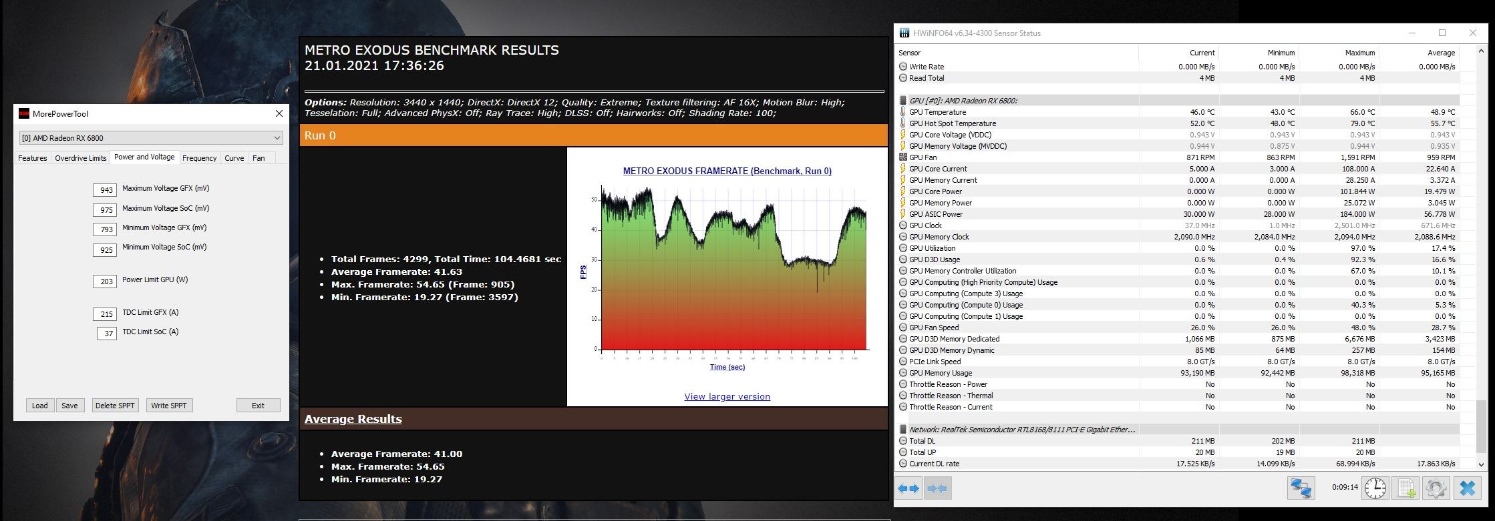Click Network RealTek section chip icon
This screenshot has height=521, width=1495.
[903, 430]
